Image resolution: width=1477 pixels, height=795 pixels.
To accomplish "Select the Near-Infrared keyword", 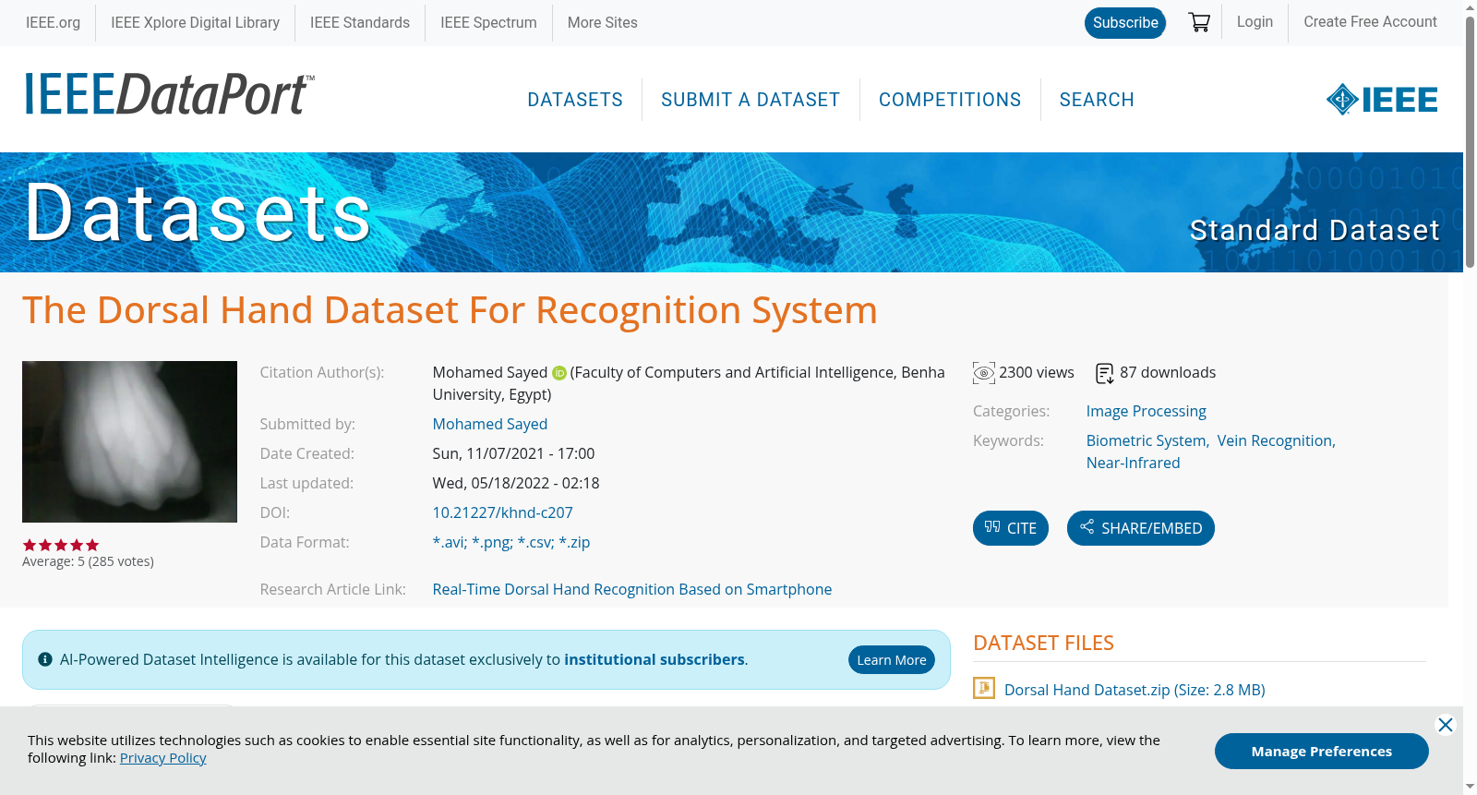I will point(1134,463).
